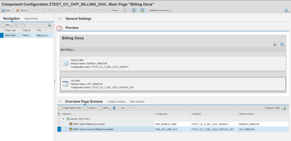Click the Save button in the main toolbar
291x141 pixels.
[x=6, y=10]
